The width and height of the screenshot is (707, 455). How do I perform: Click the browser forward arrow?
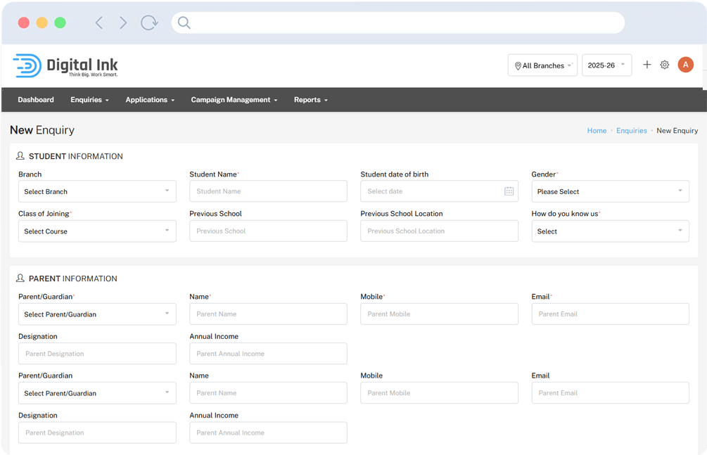(x=123, y=23)
